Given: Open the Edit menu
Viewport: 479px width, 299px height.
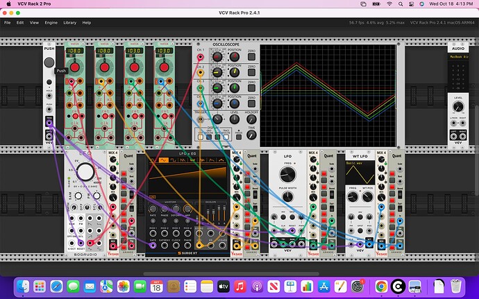Looking at the screenshot, I should (20, 23).
